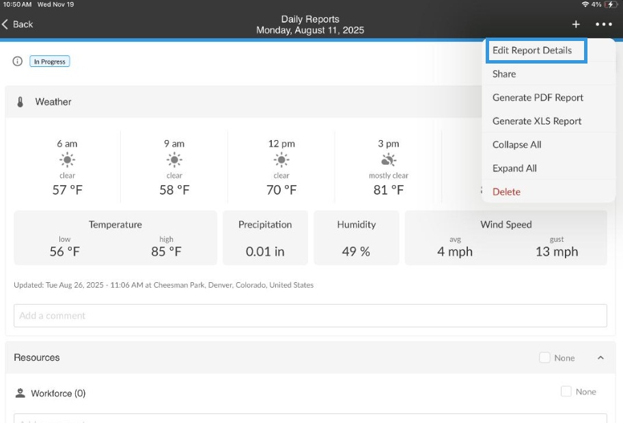Tap the plus icon to add item
This screenshot has width=623, height=423.
pyautogui.click(x=576, y=24)
